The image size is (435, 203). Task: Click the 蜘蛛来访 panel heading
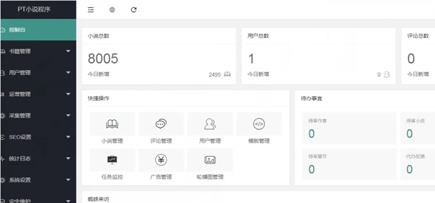point(98,199)
